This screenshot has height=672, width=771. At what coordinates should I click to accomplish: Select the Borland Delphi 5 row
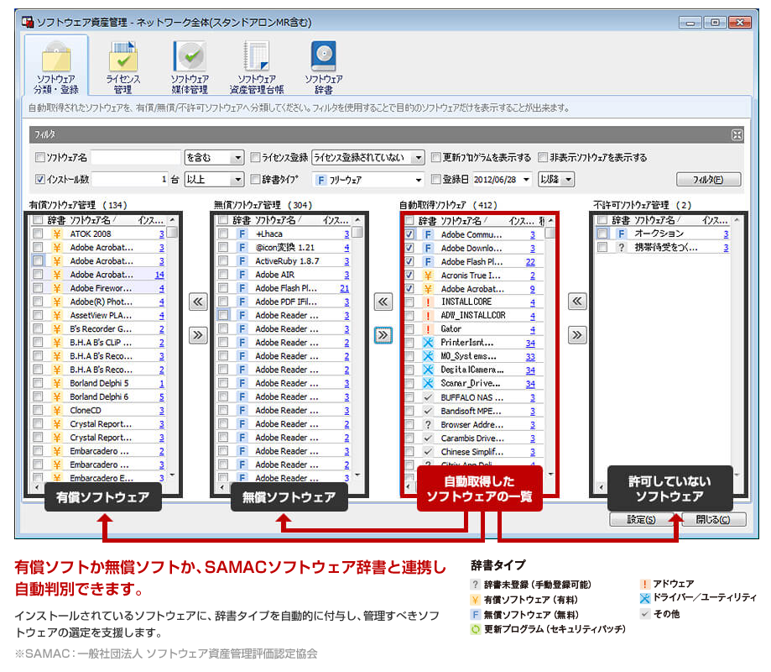click(100, 383)
